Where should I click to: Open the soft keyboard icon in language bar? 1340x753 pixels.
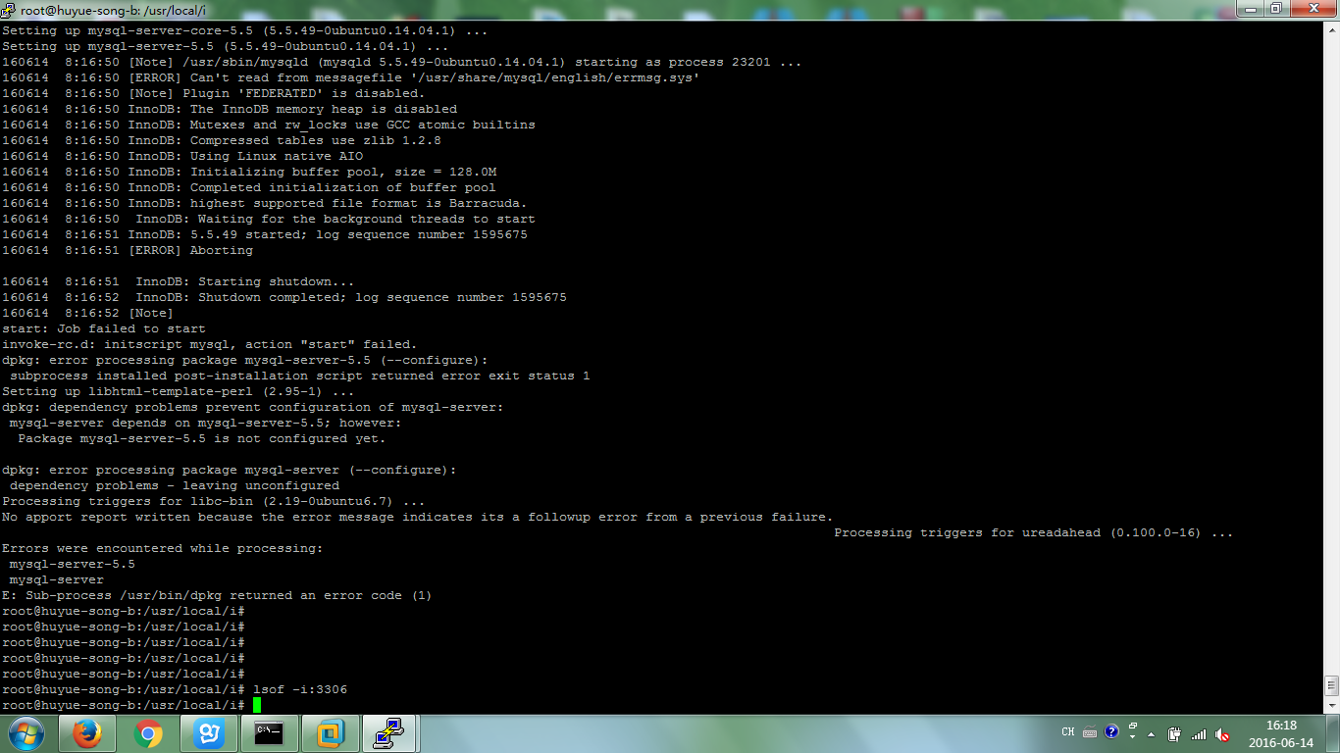[1090, 732]
